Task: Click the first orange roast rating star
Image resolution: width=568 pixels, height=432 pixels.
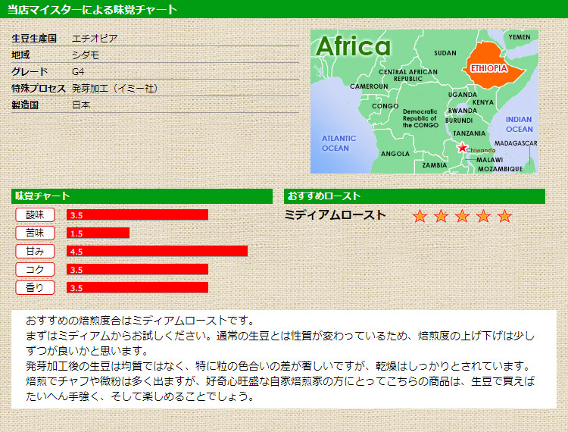Action: point(420,217)
